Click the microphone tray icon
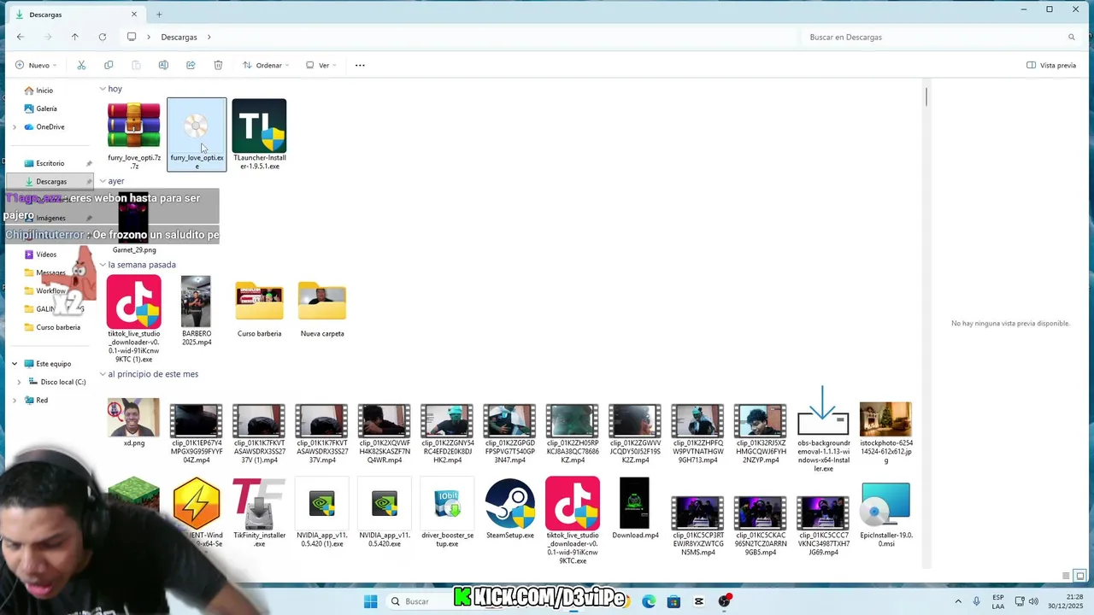The image size is (1094, 615). (x=977, y=601)
